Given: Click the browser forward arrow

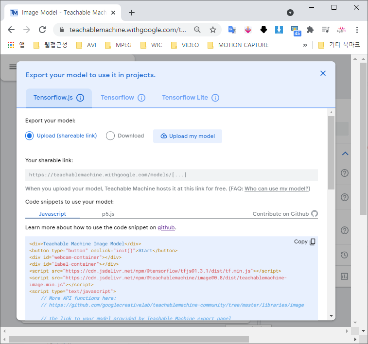Looking at the screenshot, I should pos(27,30).
